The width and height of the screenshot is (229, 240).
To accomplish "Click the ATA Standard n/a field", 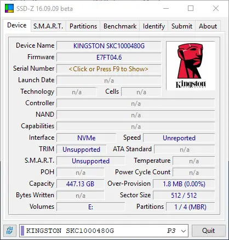I will pyautogui.click(x=185, y=150).
